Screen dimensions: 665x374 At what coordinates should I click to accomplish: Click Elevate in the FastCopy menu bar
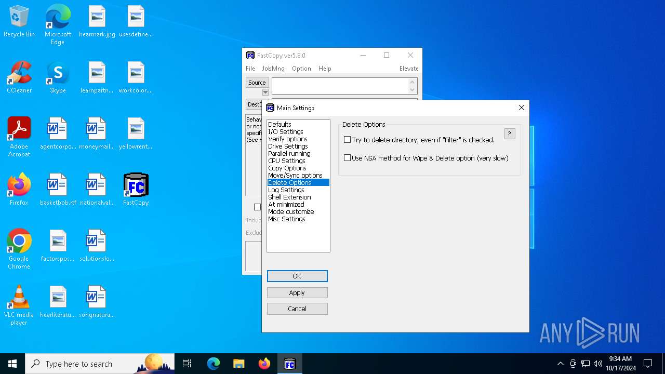(x=409, y=69)
